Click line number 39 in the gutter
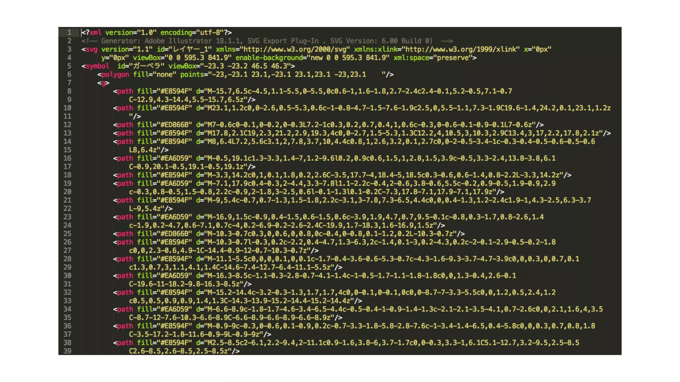This screenshot has width=680, height=382. [67, 351]
